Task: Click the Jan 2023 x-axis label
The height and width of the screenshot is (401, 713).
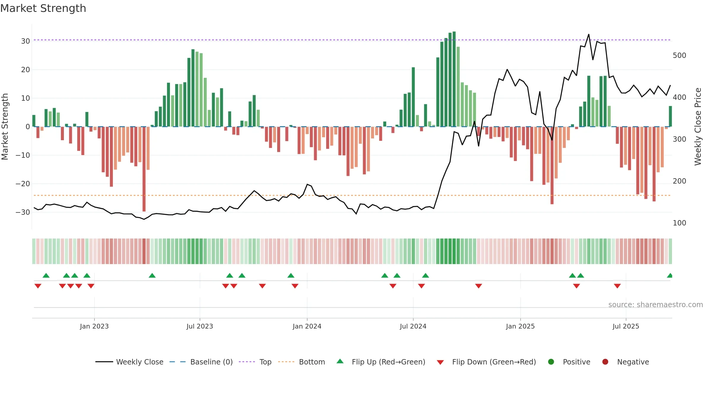Action: pos(94,326)
